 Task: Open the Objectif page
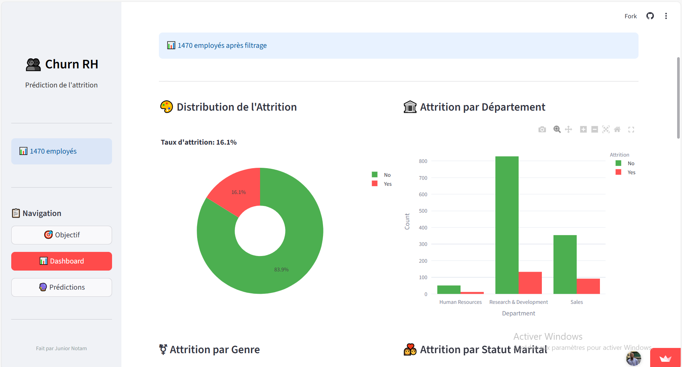click(61, 235)
